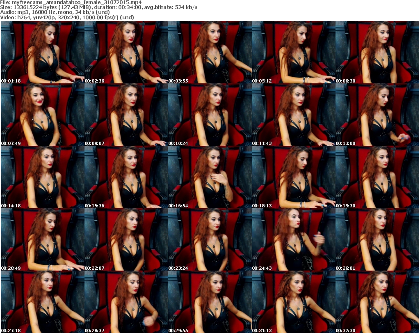420x333 pixels.
Task: Pick the preview frame at 00:18:13
Action: click(293, 177)
